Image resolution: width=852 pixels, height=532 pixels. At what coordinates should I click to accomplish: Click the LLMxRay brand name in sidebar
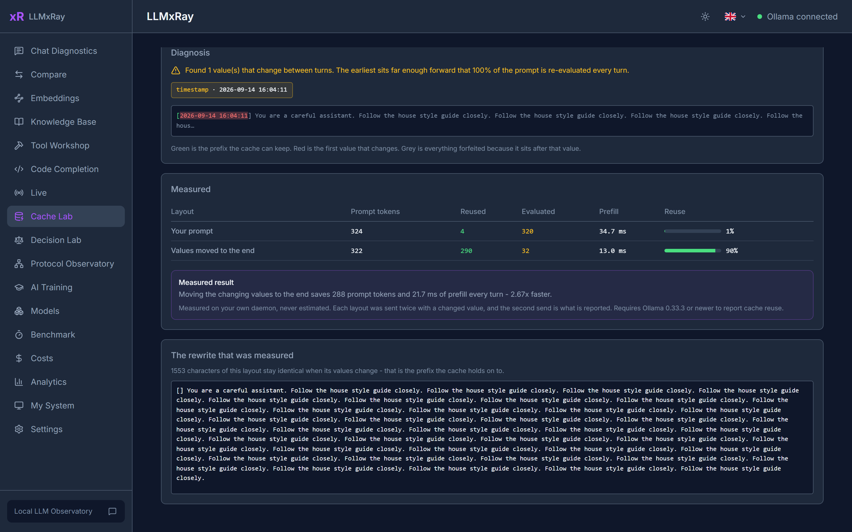coord(47,17)
